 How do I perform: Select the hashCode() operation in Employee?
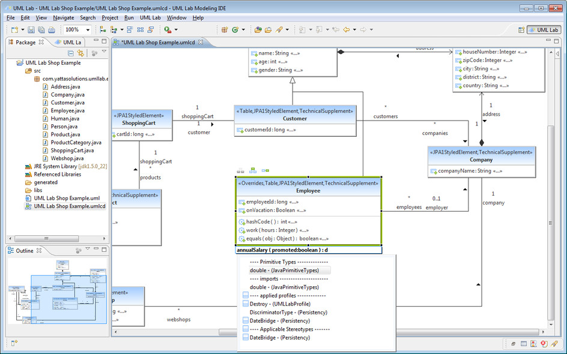point(268,222)
